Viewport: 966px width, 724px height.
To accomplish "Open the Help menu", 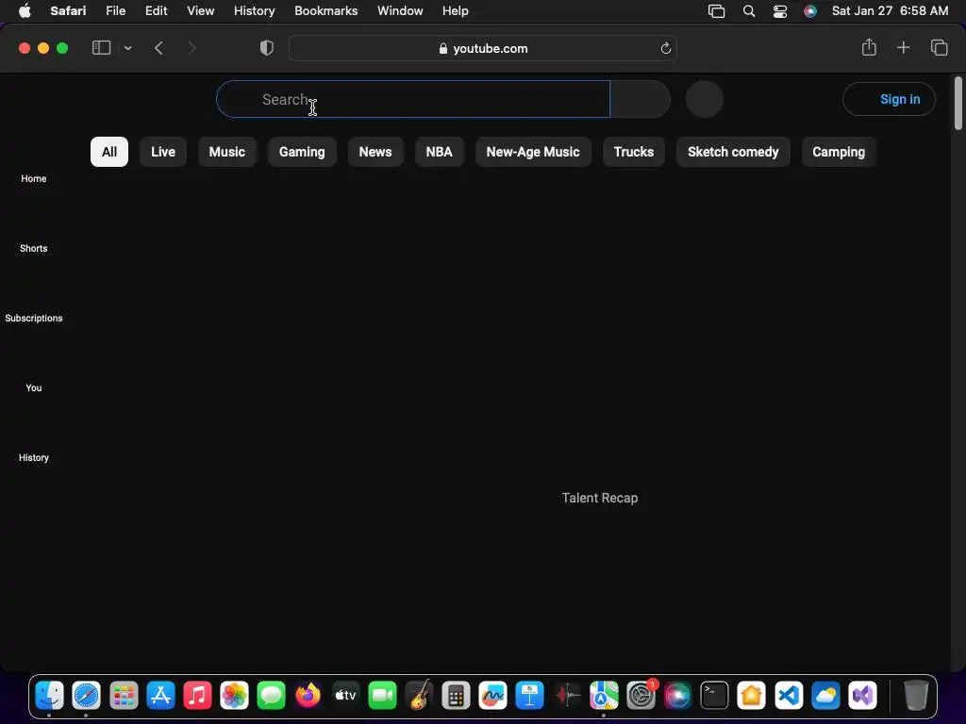I will [x=456, y=11].
